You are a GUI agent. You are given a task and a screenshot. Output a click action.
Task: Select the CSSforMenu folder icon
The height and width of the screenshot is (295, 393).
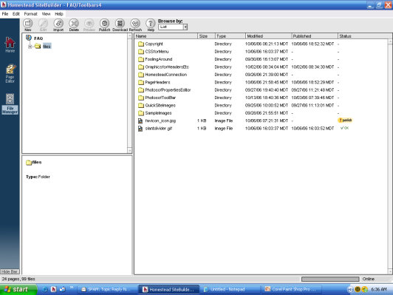pos(141,52)
